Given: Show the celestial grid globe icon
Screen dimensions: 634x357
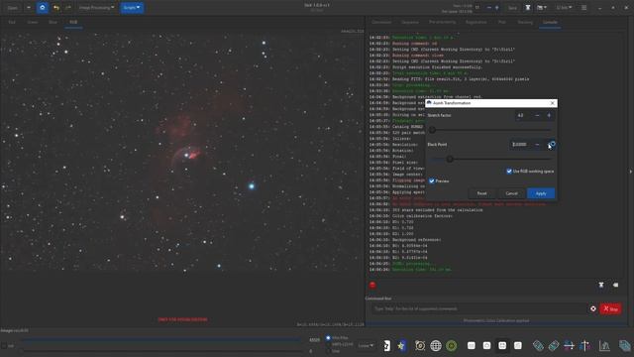Looking at the screenshot, I should click(x=436, y=346).
